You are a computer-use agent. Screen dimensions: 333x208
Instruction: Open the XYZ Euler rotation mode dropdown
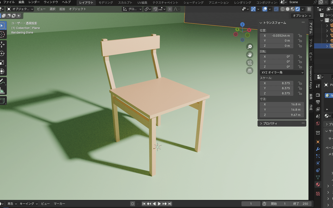pyautogui.click(x=282, y=72)
